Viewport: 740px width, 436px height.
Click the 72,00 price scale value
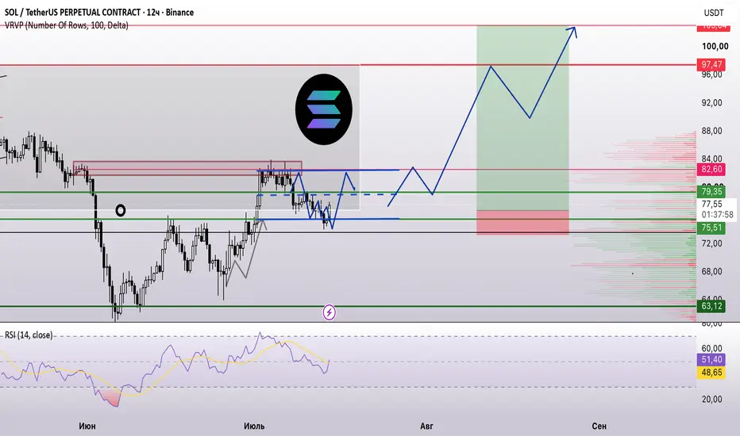tap(711, 243)
